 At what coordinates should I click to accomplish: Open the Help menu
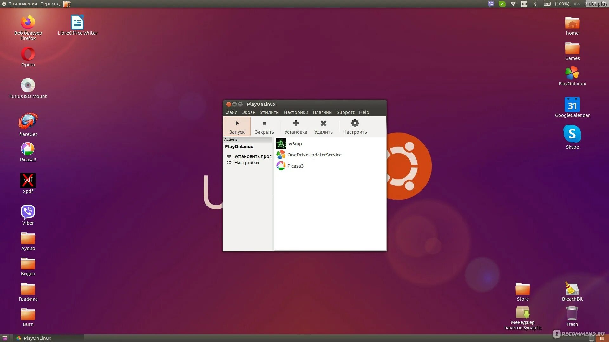364,112
